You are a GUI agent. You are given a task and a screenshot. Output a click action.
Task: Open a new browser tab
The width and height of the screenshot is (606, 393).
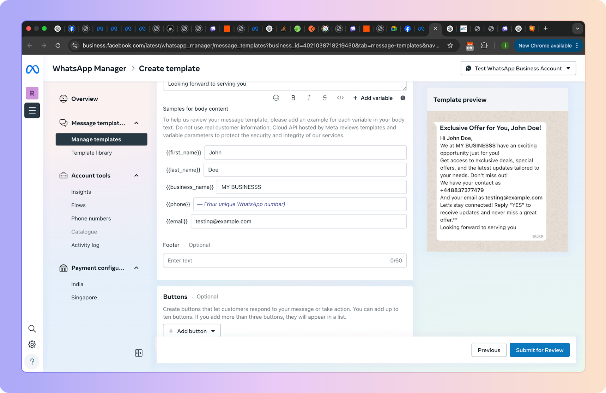pyautogui.click(x=545, y=29)
